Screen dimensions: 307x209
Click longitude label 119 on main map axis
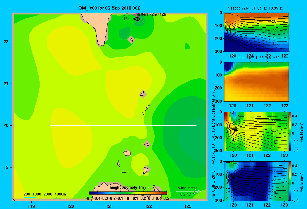31,206
